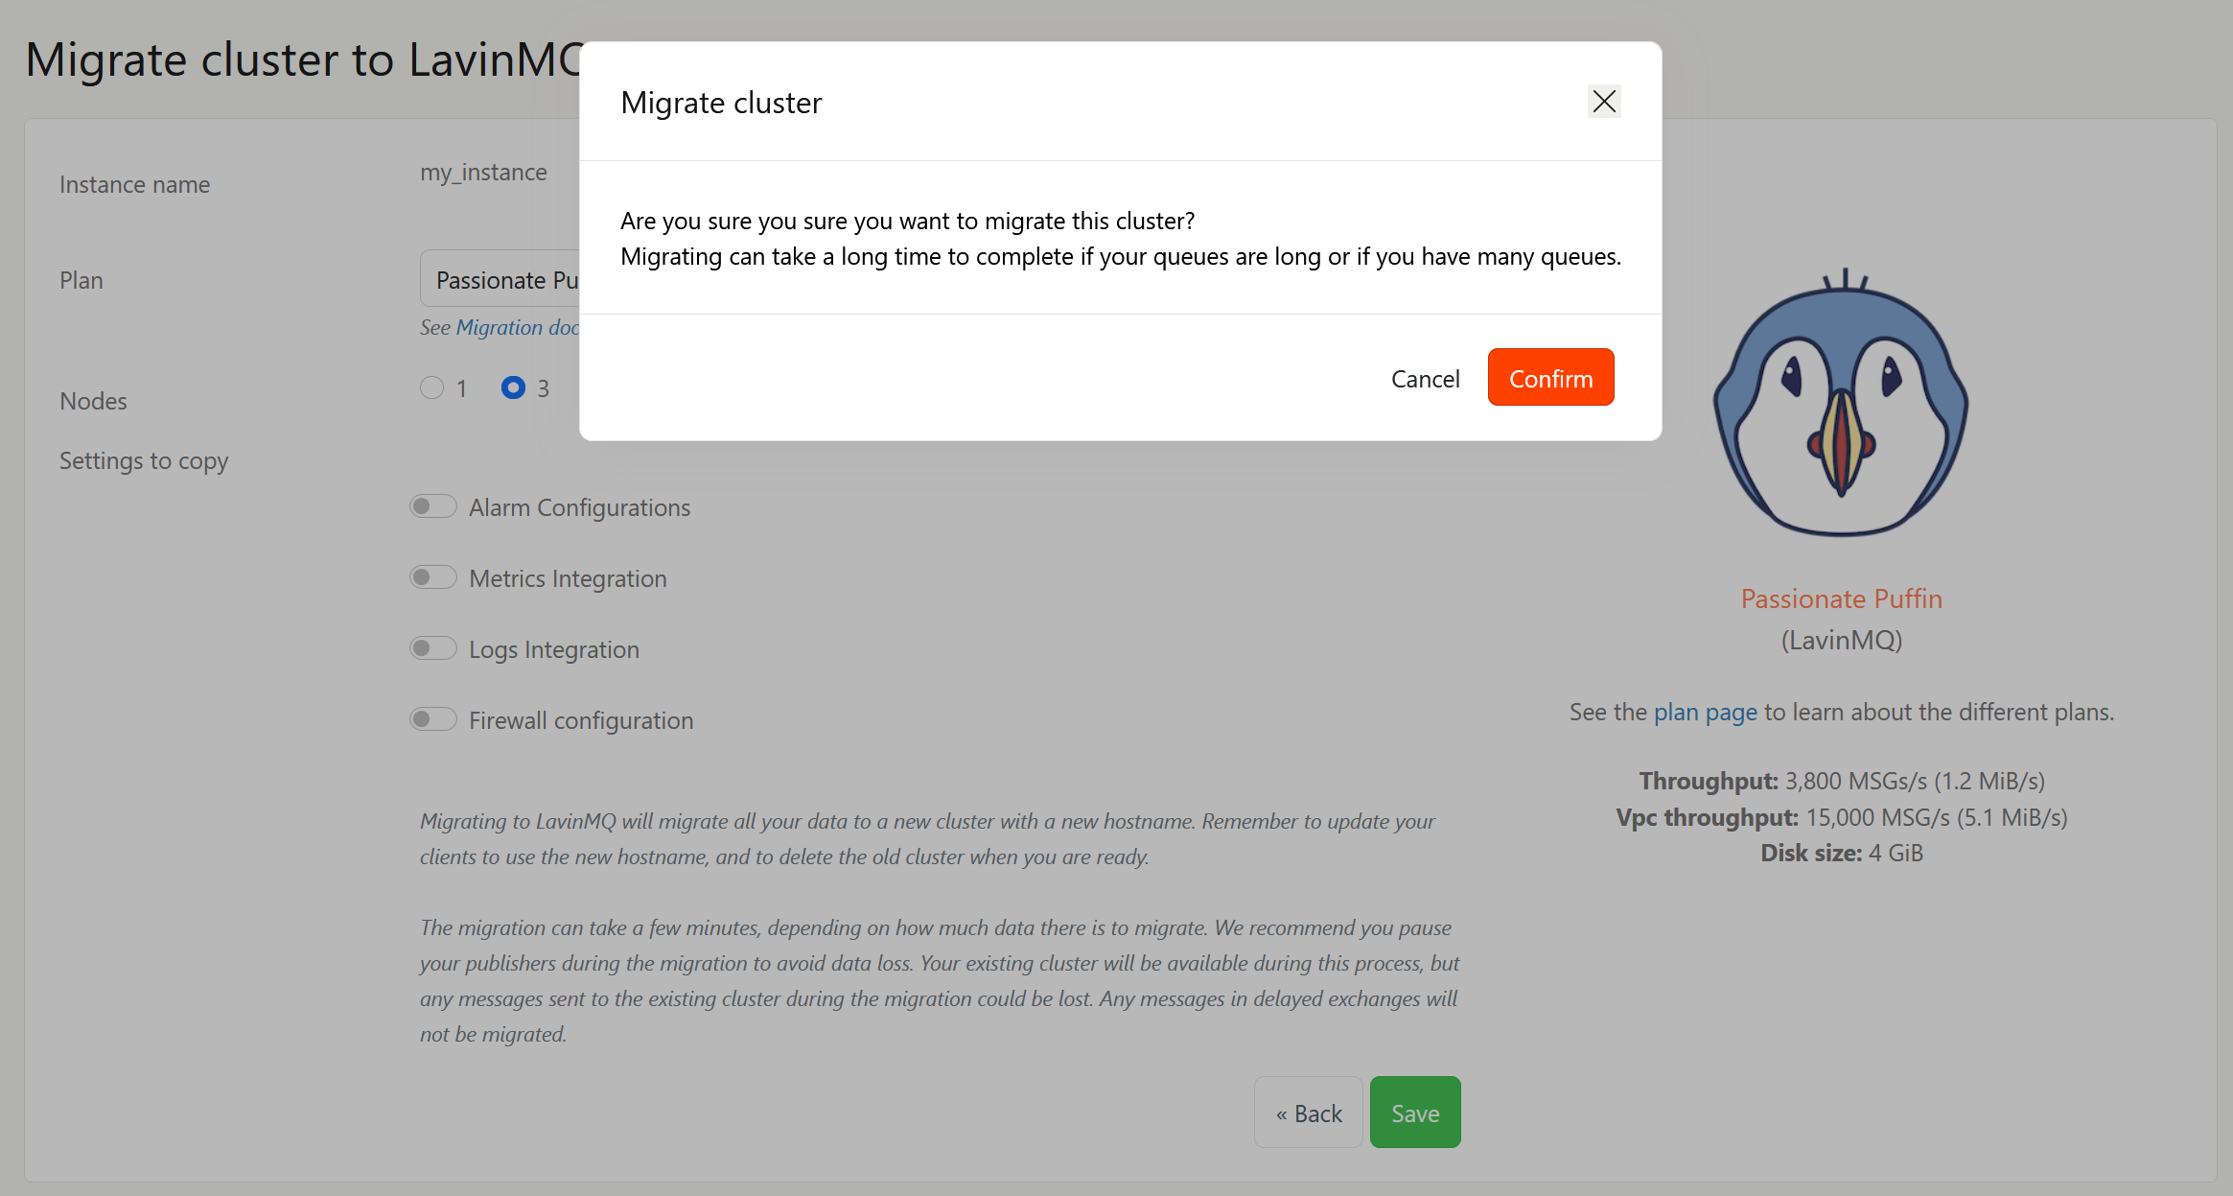Click the Confirm button to migrate
The width and height of the screenshot is (2233, 1196).
coord(1549,378)
